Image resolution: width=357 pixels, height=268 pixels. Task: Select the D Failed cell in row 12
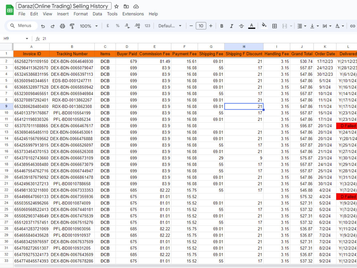click(347, 126)
